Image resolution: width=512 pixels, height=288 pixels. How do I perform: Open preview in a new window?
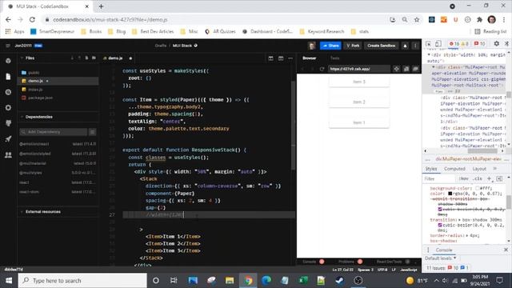pyautogui.click(x=406, y=69)
